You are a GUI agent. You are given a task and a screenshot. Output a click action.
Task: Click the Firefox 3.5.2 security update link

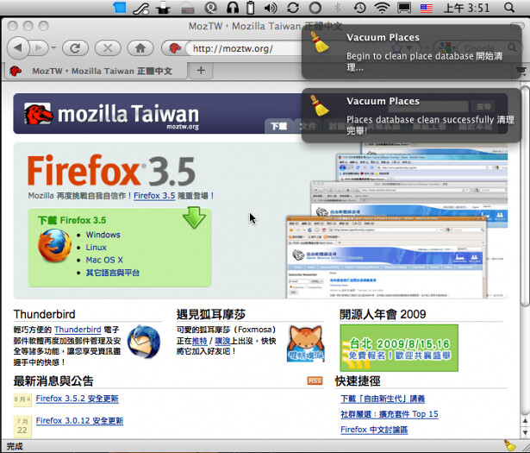pyautogui.click(x=78, y=399)
